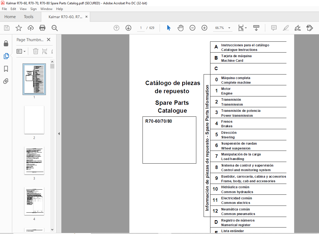Image resolution: width=319 pixels, height=234 pixels.
Task: Click the stamp edit tool icon
Action: 310,28
